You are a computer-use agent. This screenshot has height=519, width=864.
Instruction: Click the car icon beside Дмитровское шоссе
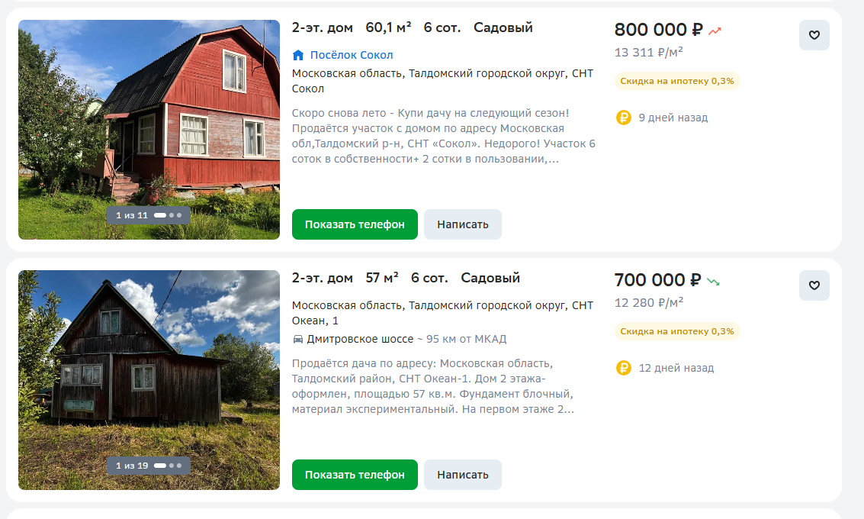297,339
